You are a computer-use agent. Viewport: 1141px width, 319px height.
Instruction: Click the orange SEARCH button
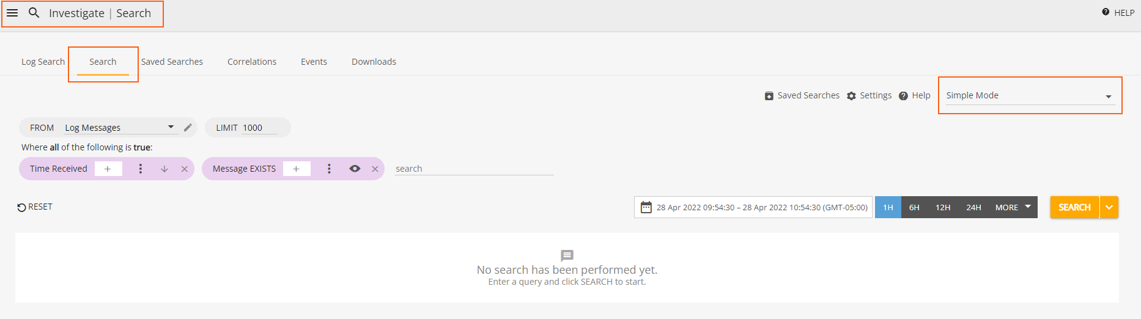[1074, 207]
